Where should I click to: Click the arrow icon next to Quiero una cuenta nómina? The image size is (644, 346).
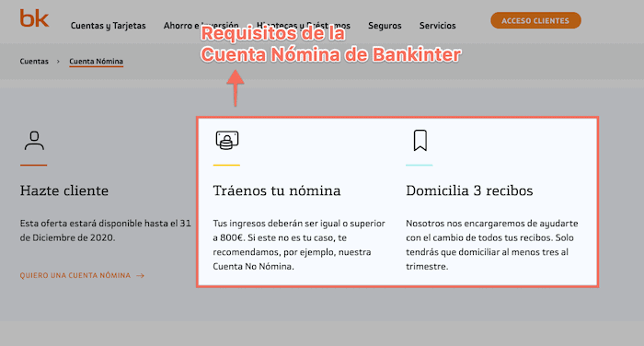[140, 276]
